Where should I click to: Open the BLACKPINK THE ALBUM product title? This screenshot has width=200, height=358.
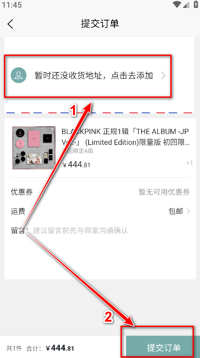pyautogui.click(x=125, y=137)
